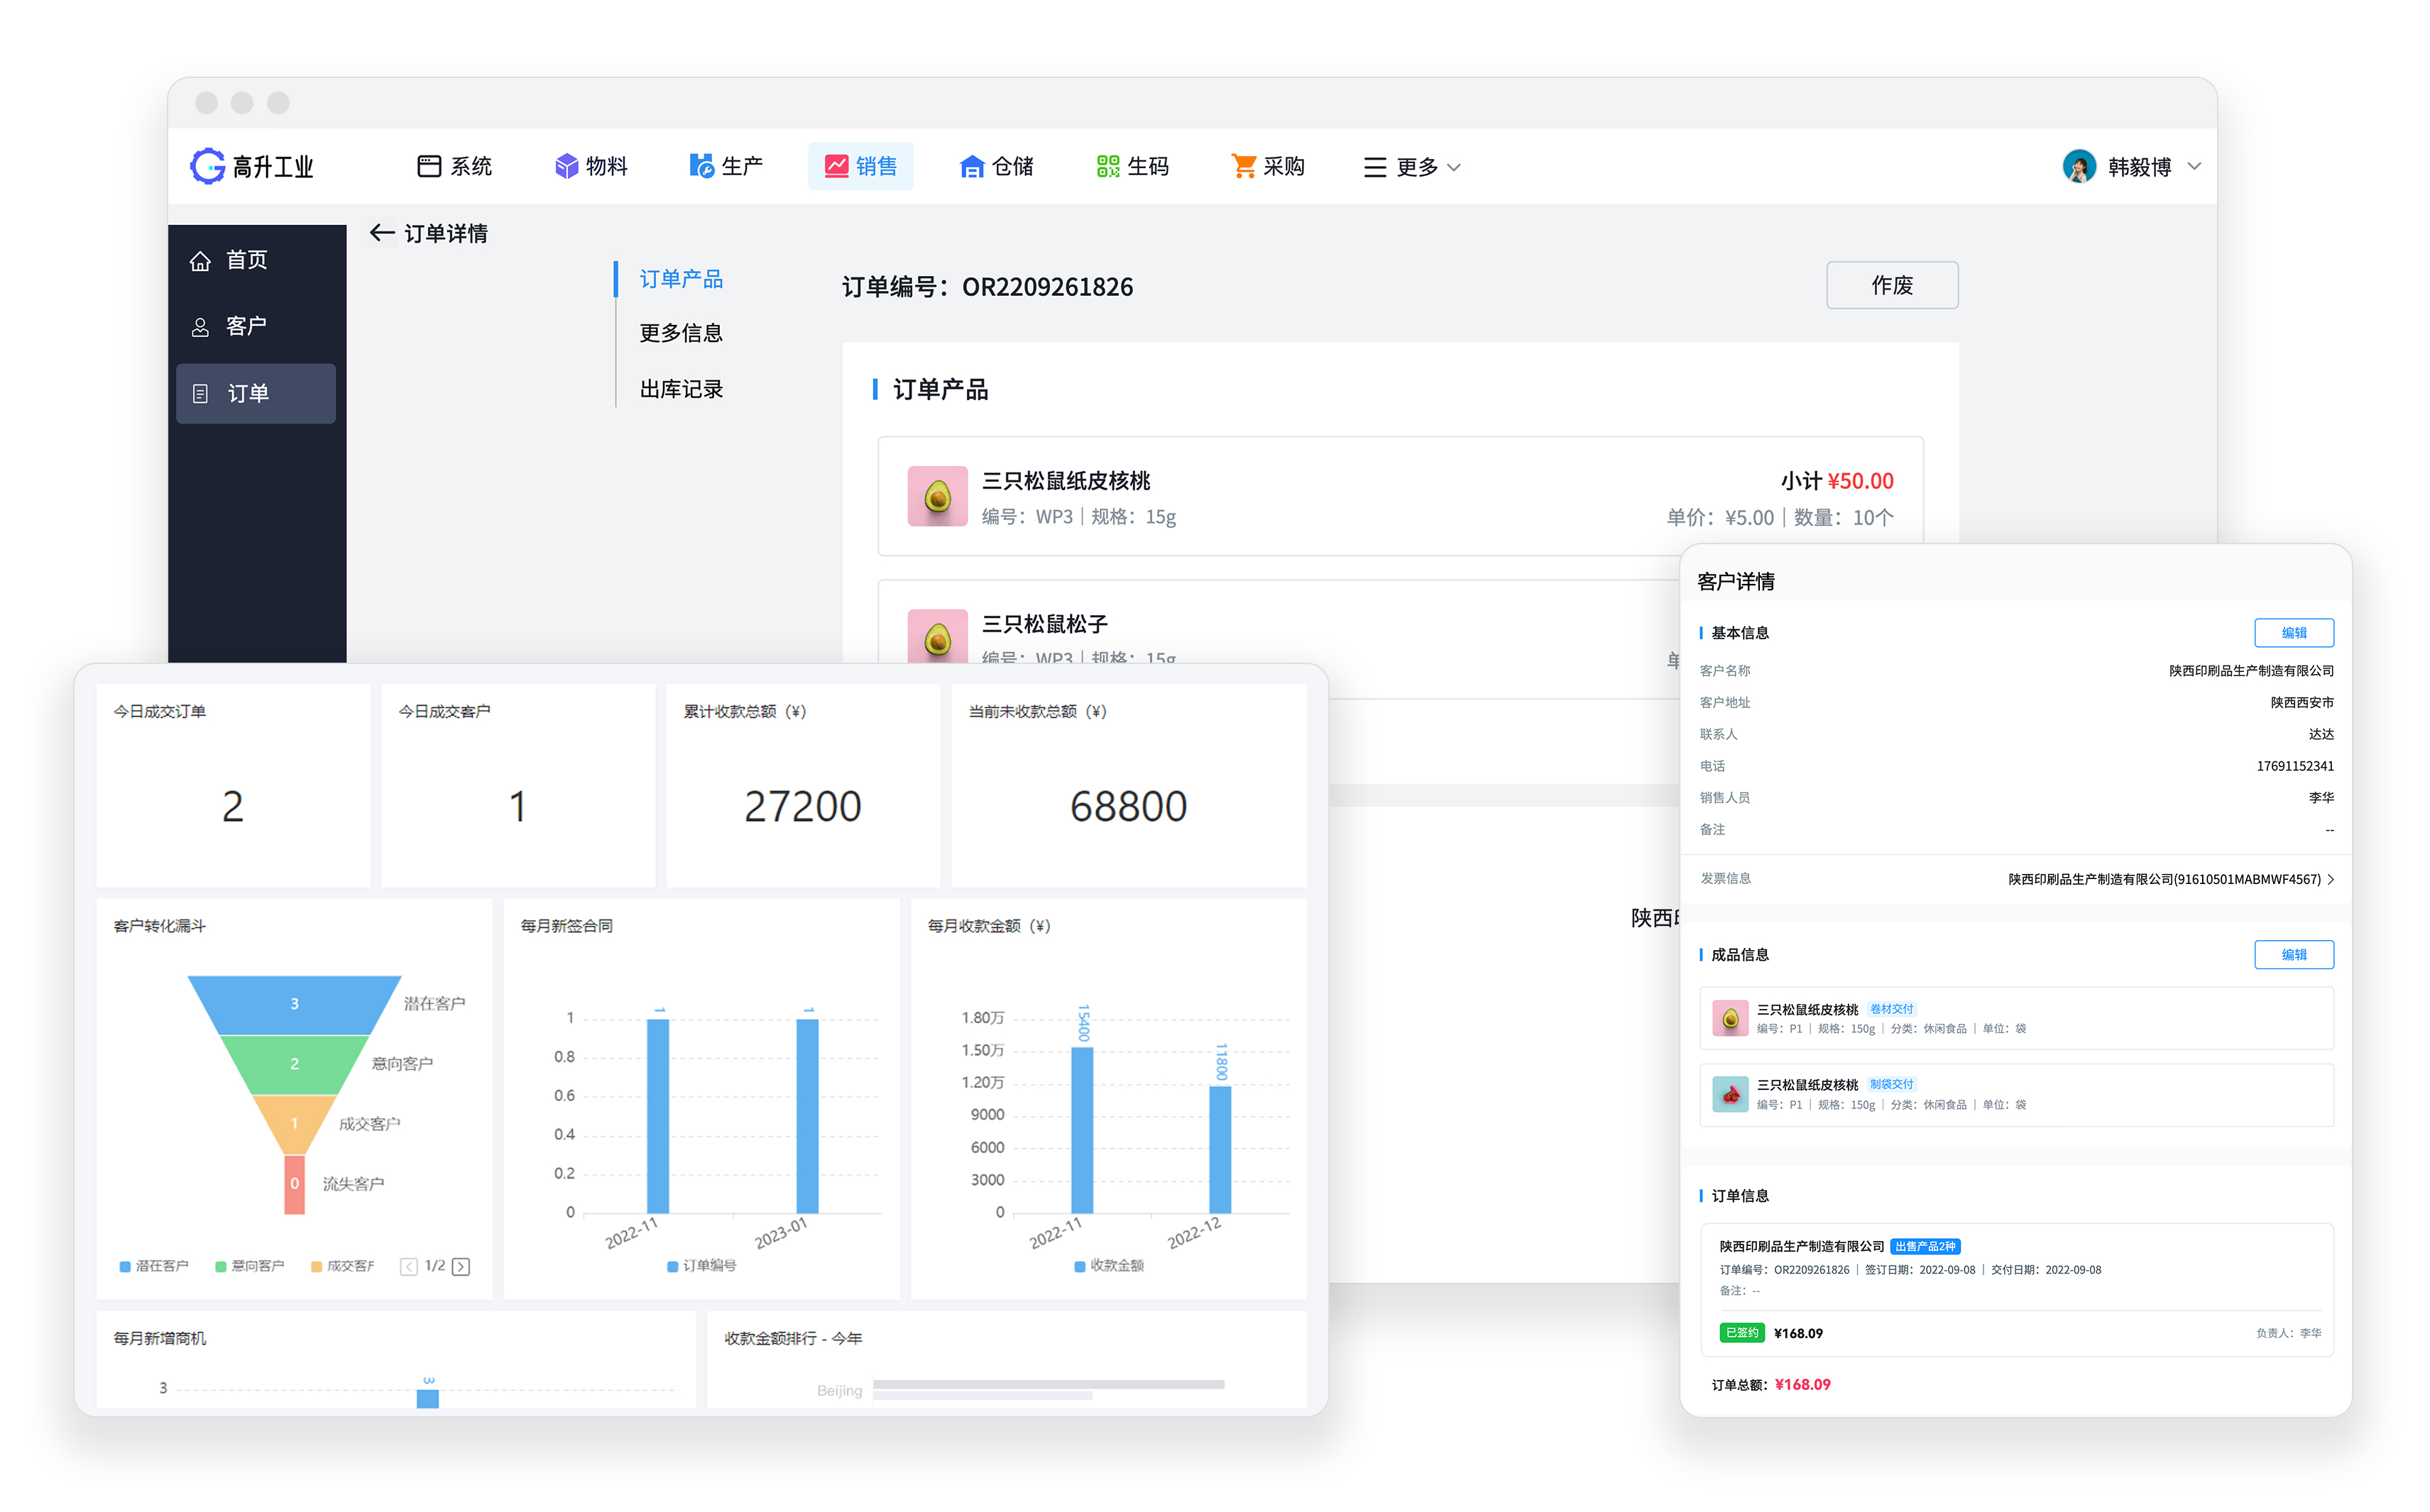Select the 出库记录 section tab
Screen dimensions: 2430x1512
680,389
